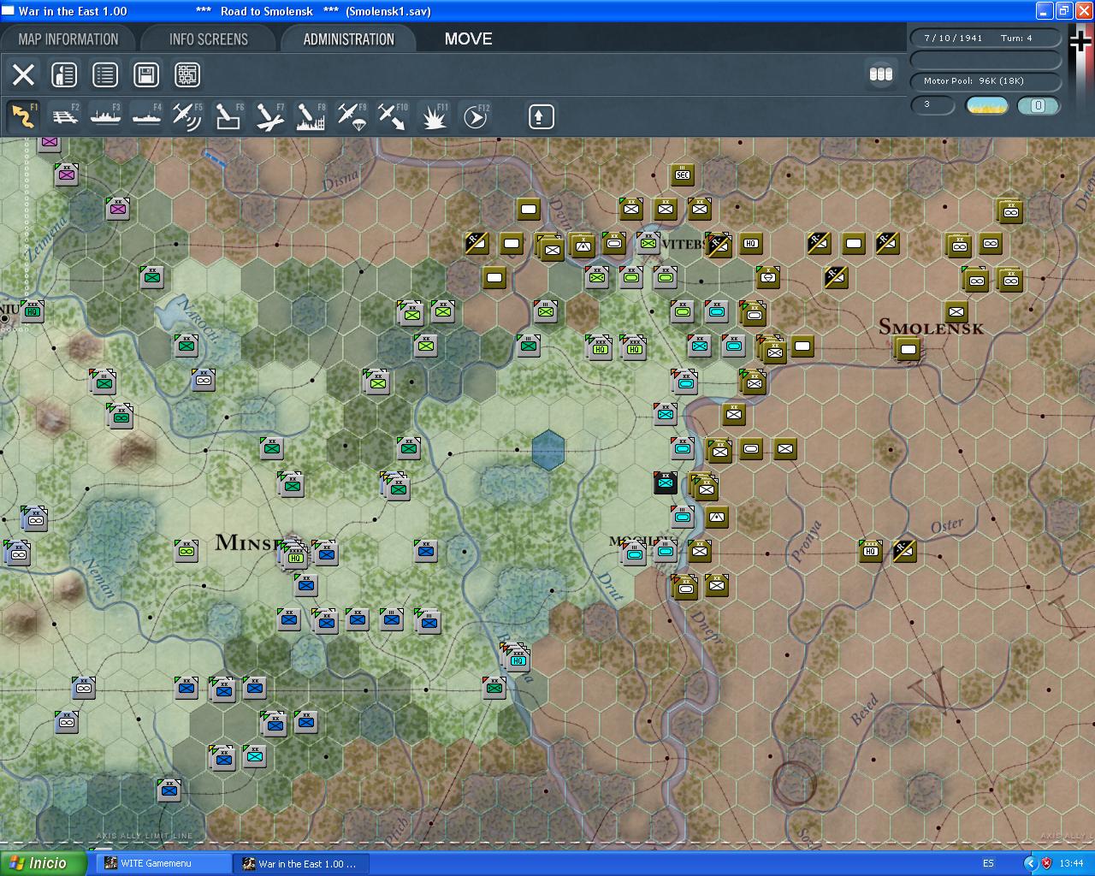
Task: Activate F2 Rail Move mode
Action: point(65,115)
